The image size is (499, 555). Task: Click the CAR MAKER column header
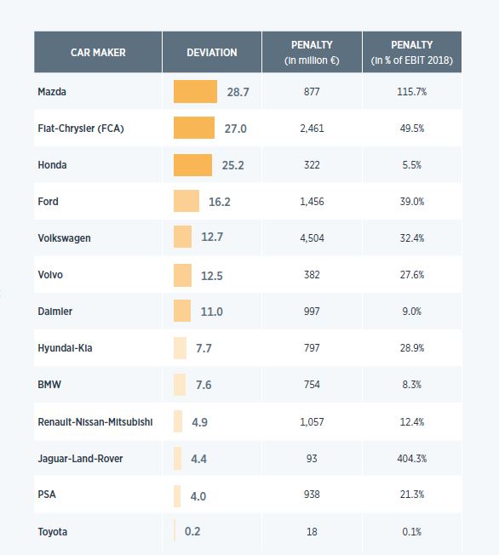98,53
